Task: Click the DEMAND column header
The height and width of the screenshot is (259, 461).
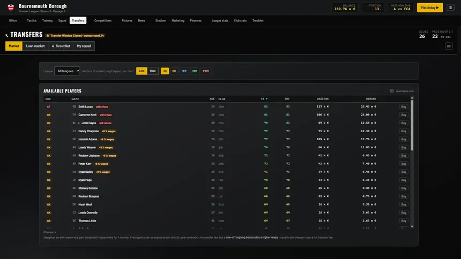Action: click(371, 99)
